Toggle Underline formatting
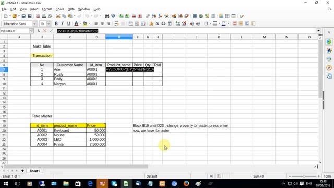The height and width of the screenshot is (188, 334). tap(68, 23)
